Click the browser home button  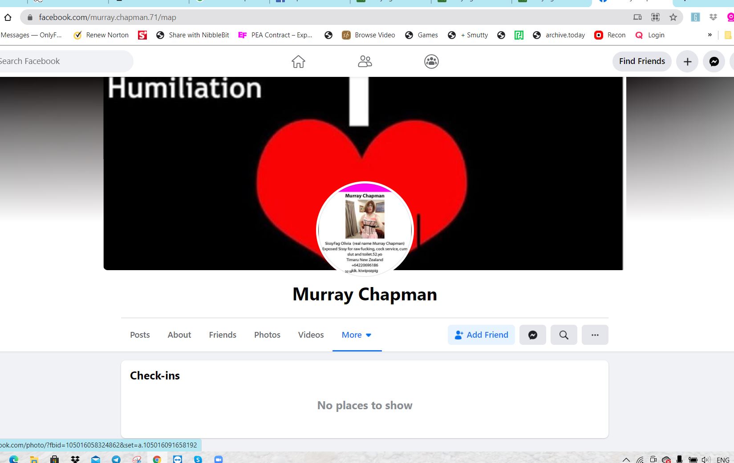8,17
